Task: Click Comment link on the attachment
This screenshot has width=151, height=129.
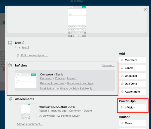Action: click(75, 111)
